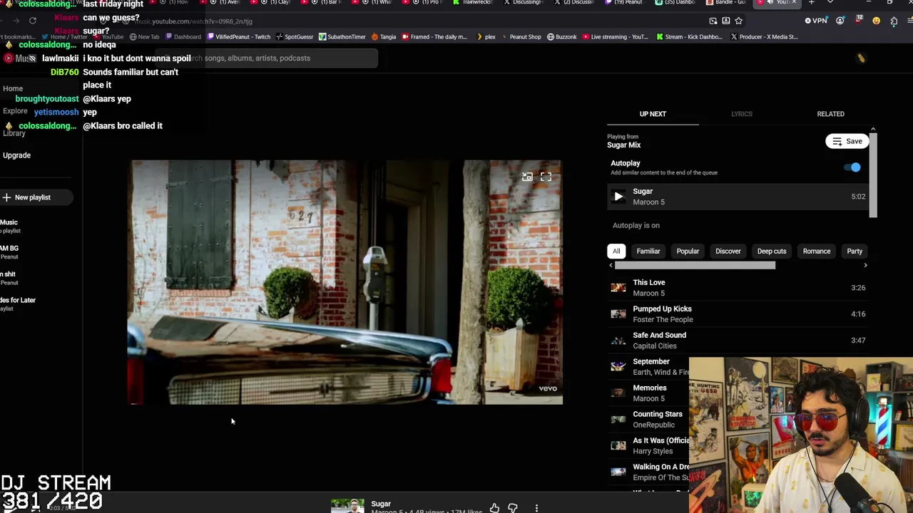Open the plex bookmark
The image size is (913, 513).
pos(485,37)
